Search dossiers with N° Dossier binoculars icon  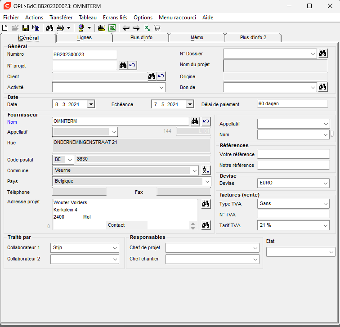[x=322, y=53]
